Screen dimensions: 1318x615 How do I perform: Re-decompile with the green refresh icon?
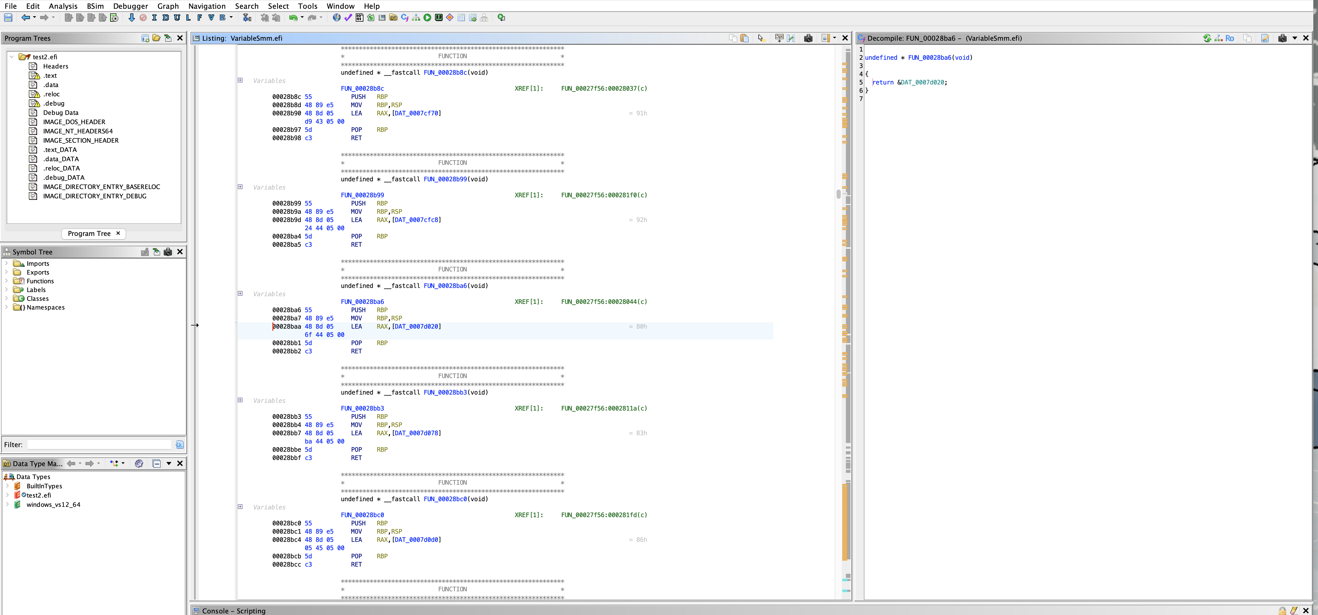click(1207, 38)
